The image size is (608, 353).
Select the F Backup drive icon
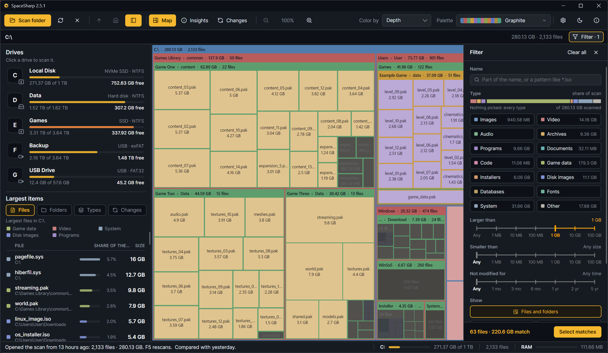tap(15, 150)
